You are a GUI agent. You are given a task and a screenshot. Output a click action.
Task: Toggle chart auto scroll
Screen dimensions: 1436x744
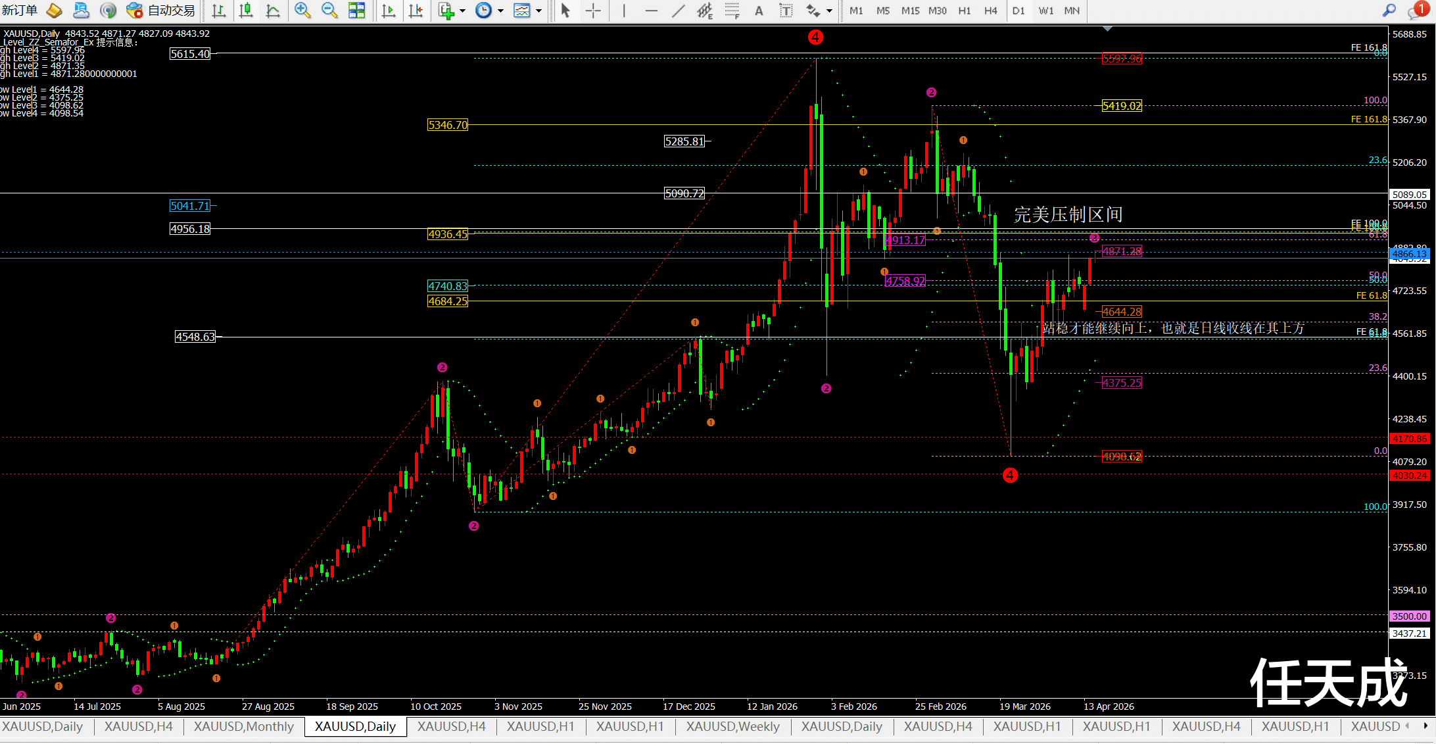click(x=389, y=11)
